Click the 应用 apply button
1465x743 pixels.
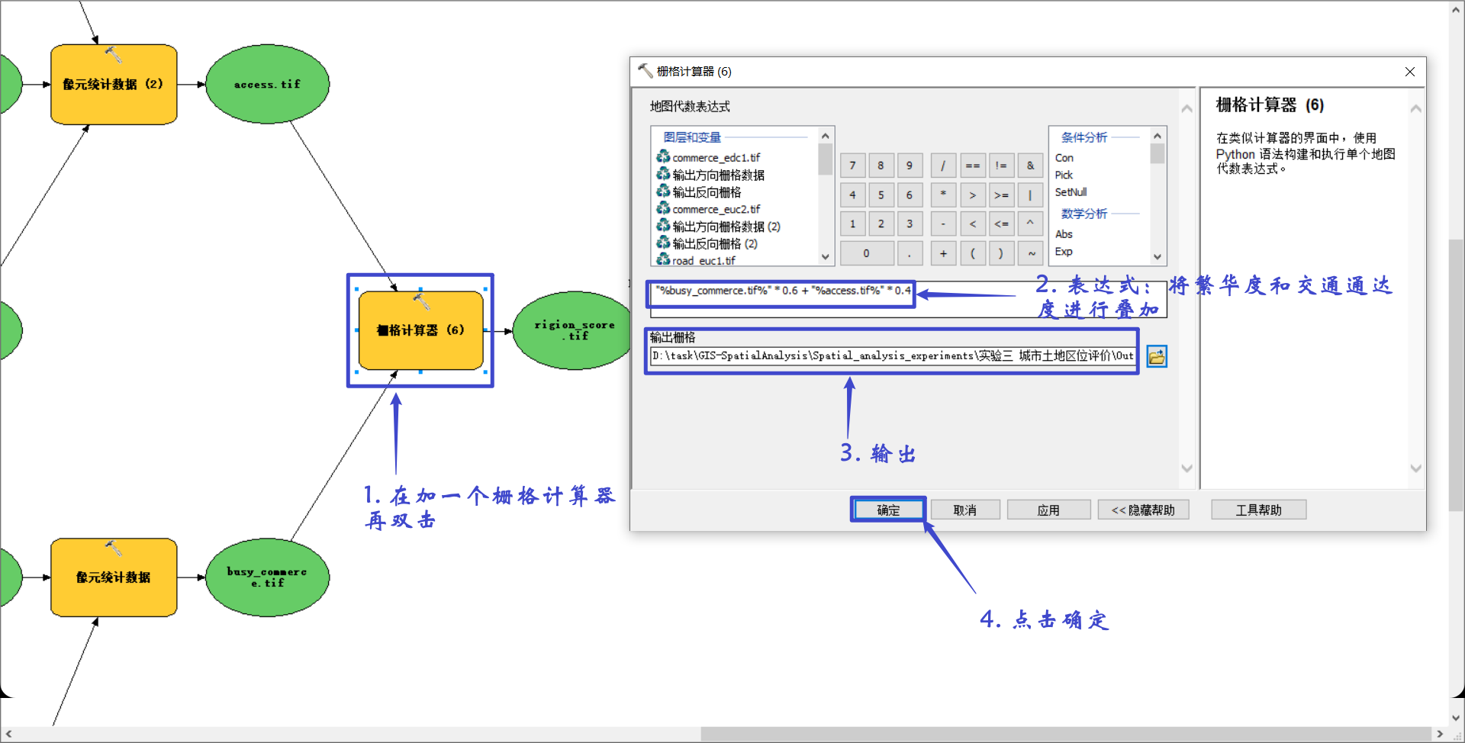pyautogui.click(x=1048, y=510)
